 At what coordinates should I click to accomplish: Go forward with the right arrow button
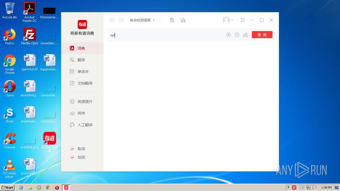point(121,20)
